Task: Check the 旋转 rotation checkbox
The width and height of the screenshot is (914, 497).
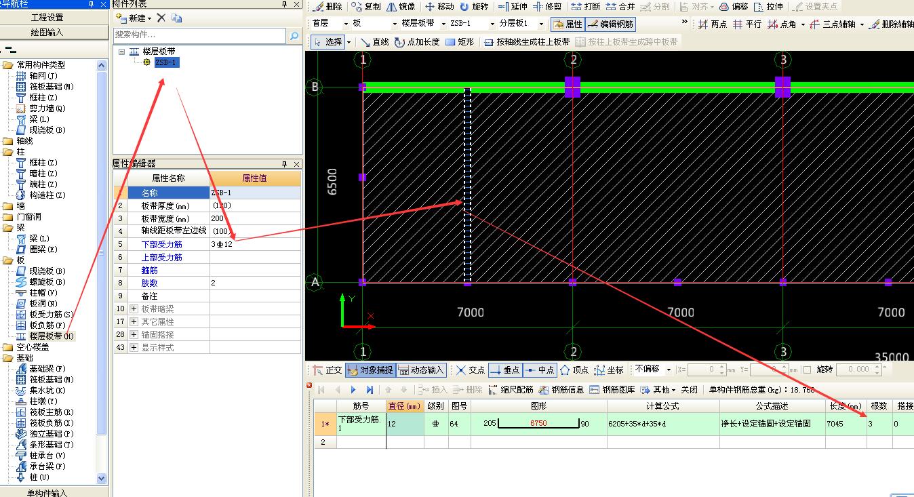Action: point(807,370)
